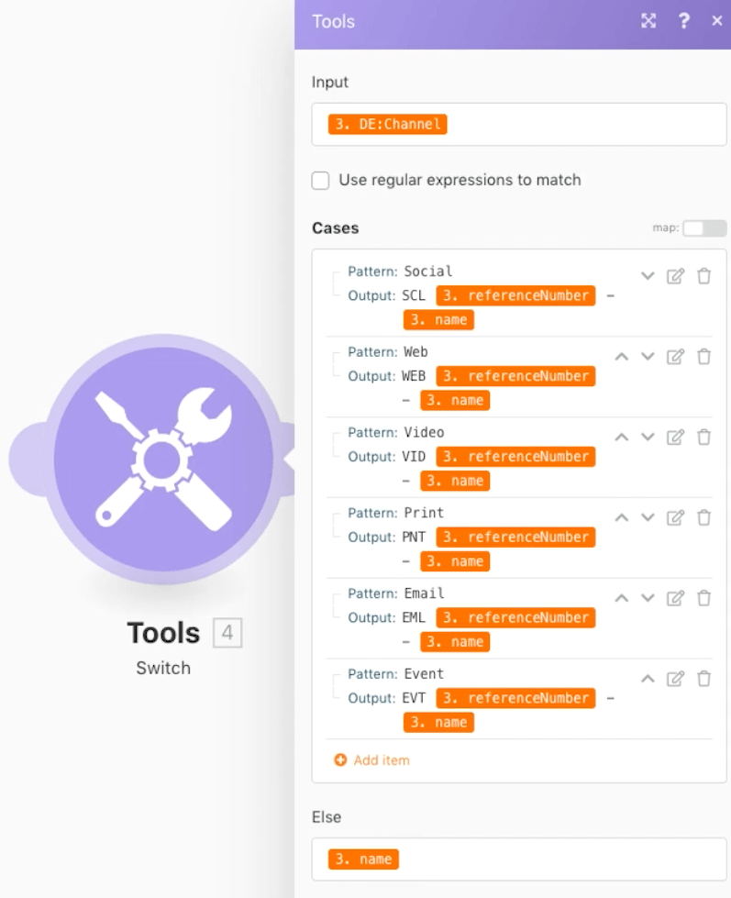Move the Print case down
Viewport: 731px width, 898px height.
(x=648, y=517)
